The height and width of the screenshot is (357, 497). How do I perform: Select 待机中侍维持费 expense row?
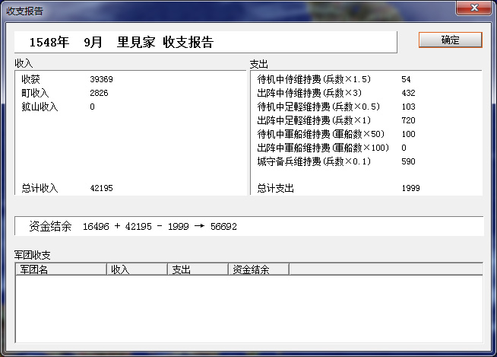[x=336, y=79]
